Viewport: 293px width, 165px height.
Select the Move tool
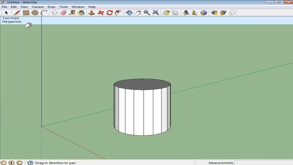click(101, 13)
